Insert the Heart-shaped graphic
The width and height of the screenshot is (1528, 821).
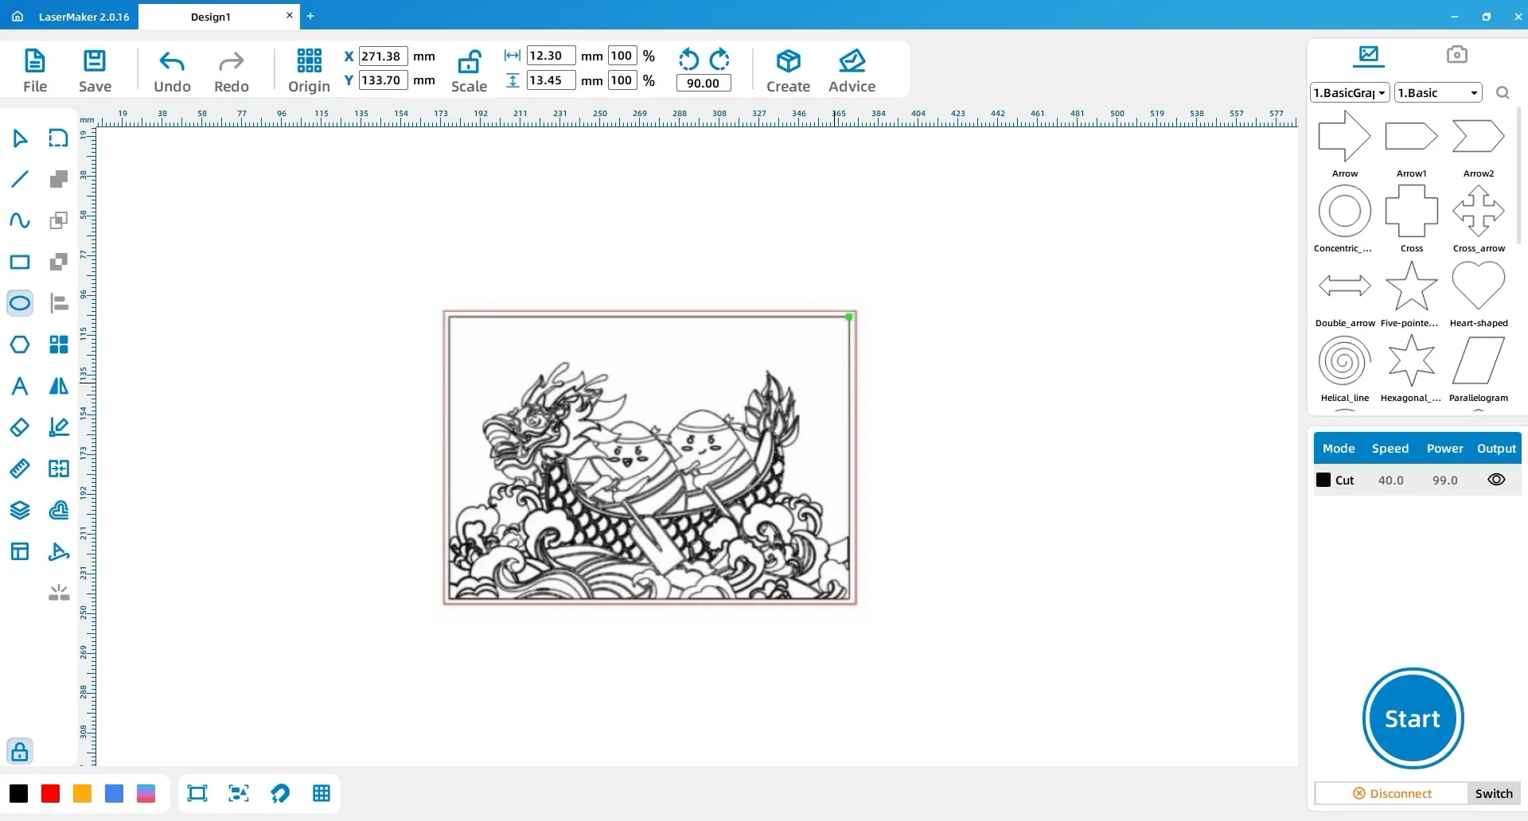click(x=1478, y=293)
